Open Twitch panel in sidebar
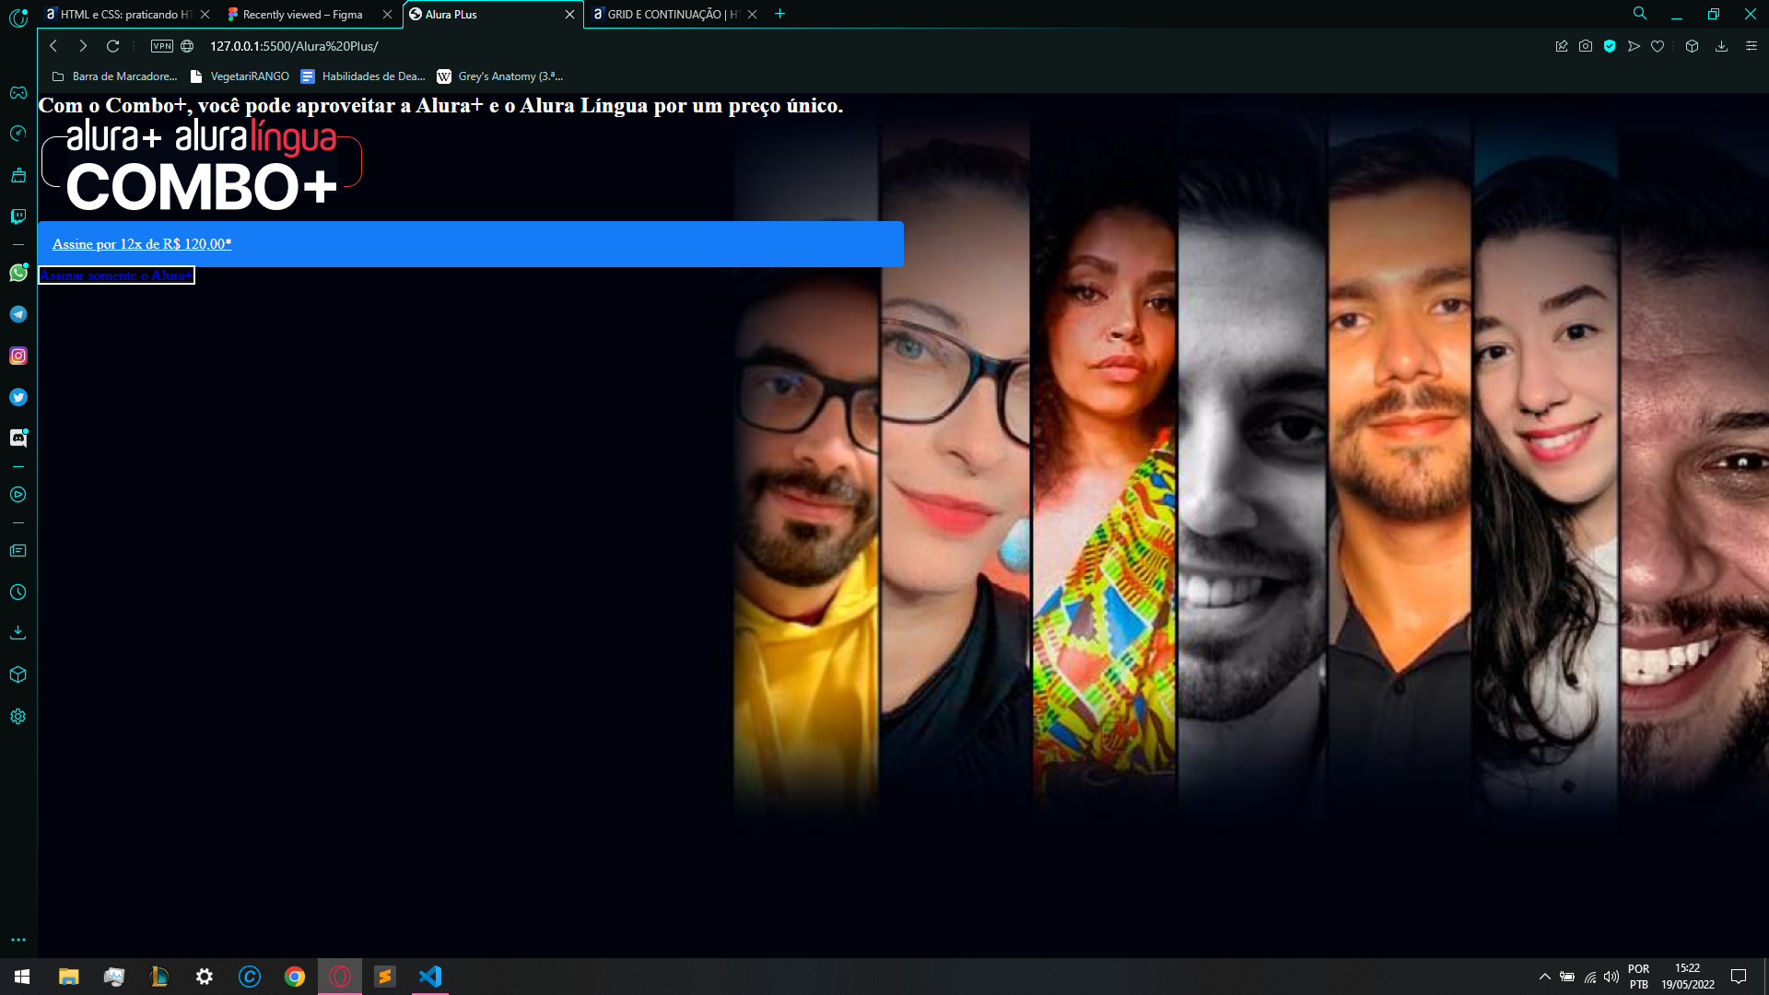This screenshot has width=1769, height=995. click(18, 217)
